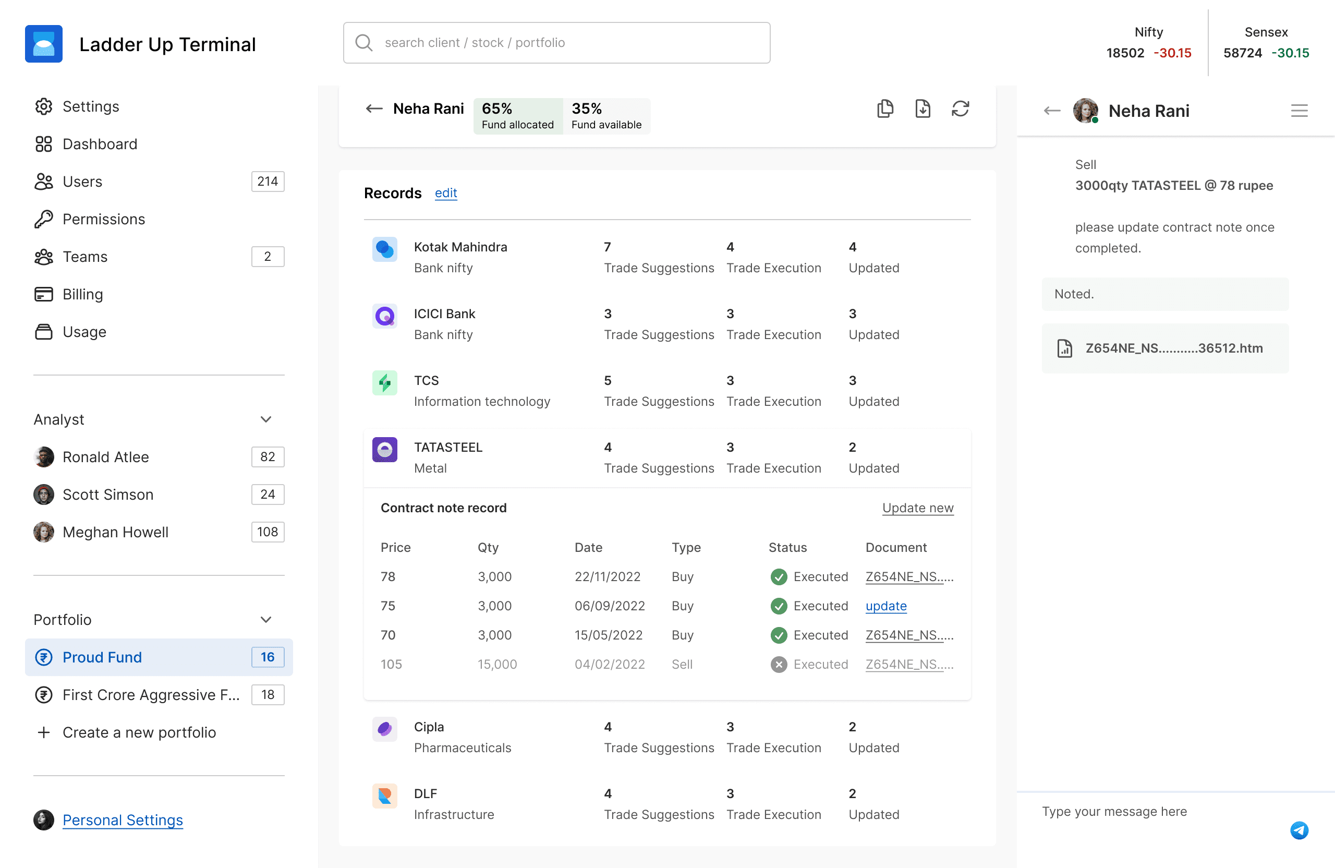Viewport: 1335px width, 868px height.
Task: Click the TCS stock icon
Action: click(385, 383)
